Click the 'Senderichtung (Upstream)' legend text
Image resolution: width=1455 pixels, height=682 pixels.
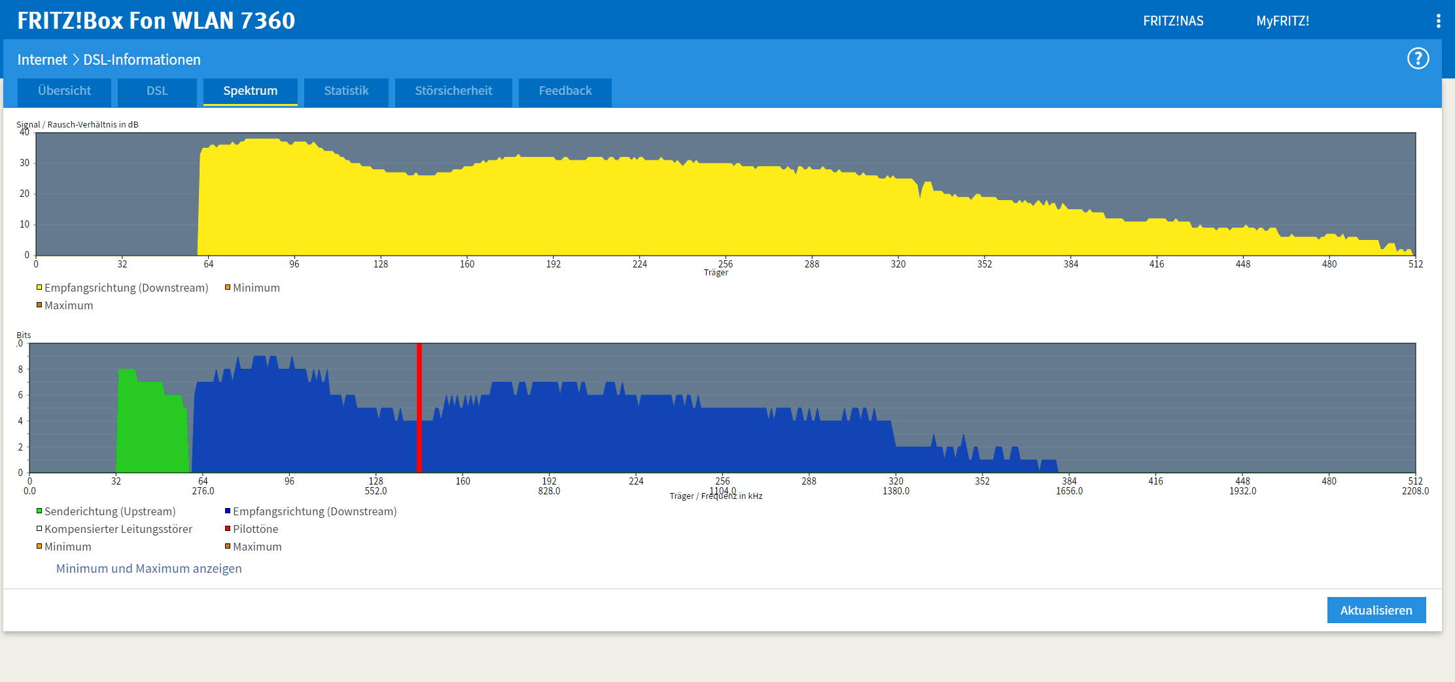pyautogui.click(x=110, y=511)
